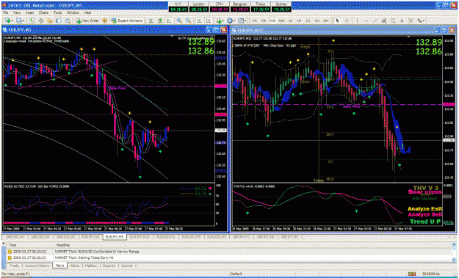Switch to the EURJPY,M15 chart tab
The image size is (459, 278).
pyautogui.click(x=140, y=237)
